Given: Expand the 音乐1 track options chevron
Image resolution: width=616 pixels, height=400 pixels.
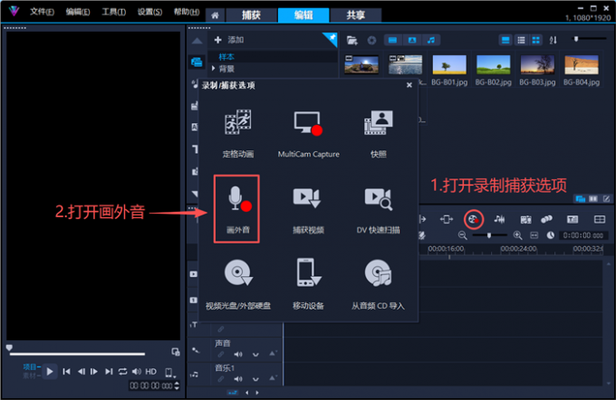Looking at the screenshot, I should [255, 379].
